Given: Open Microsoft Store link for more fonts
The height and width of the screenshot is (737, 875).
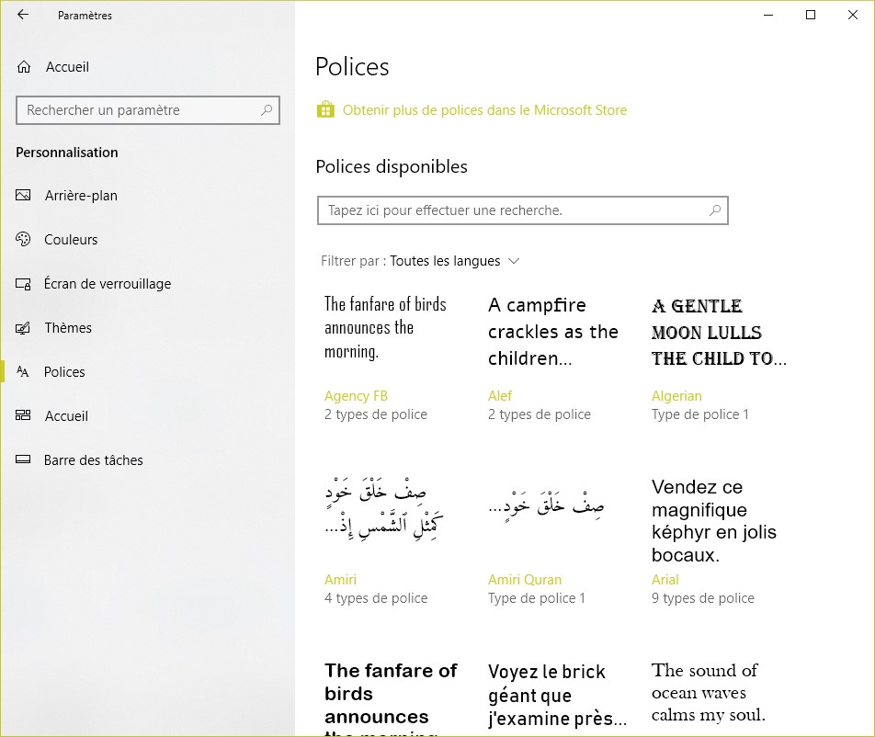Looking at the screenshot, I should click(484, 110).
